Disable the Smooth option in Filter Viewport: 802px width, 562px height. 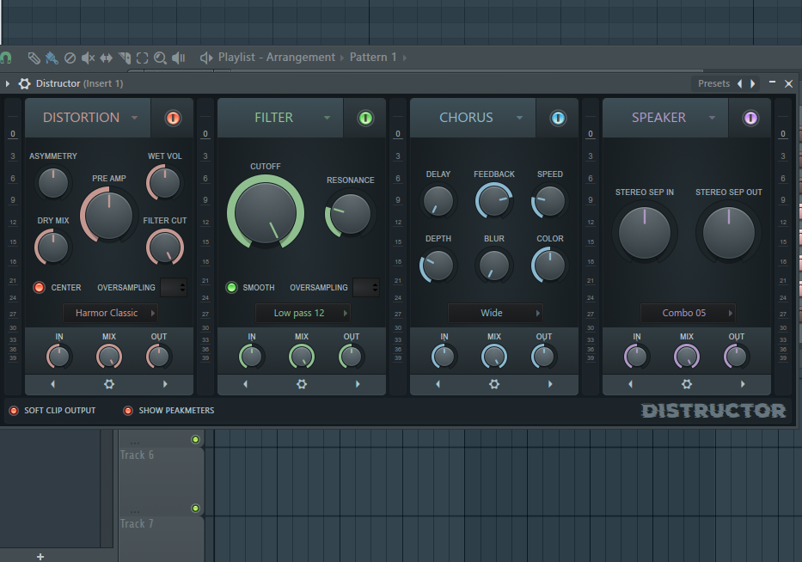click(x=231, y=288)
